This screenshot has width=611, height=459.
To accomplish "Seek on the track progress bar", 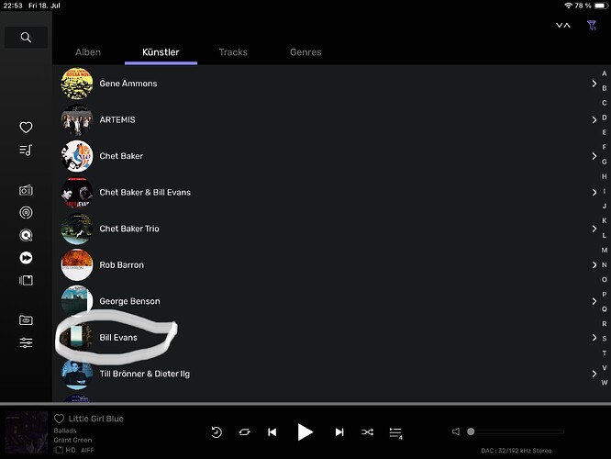I will click(305, 403).
